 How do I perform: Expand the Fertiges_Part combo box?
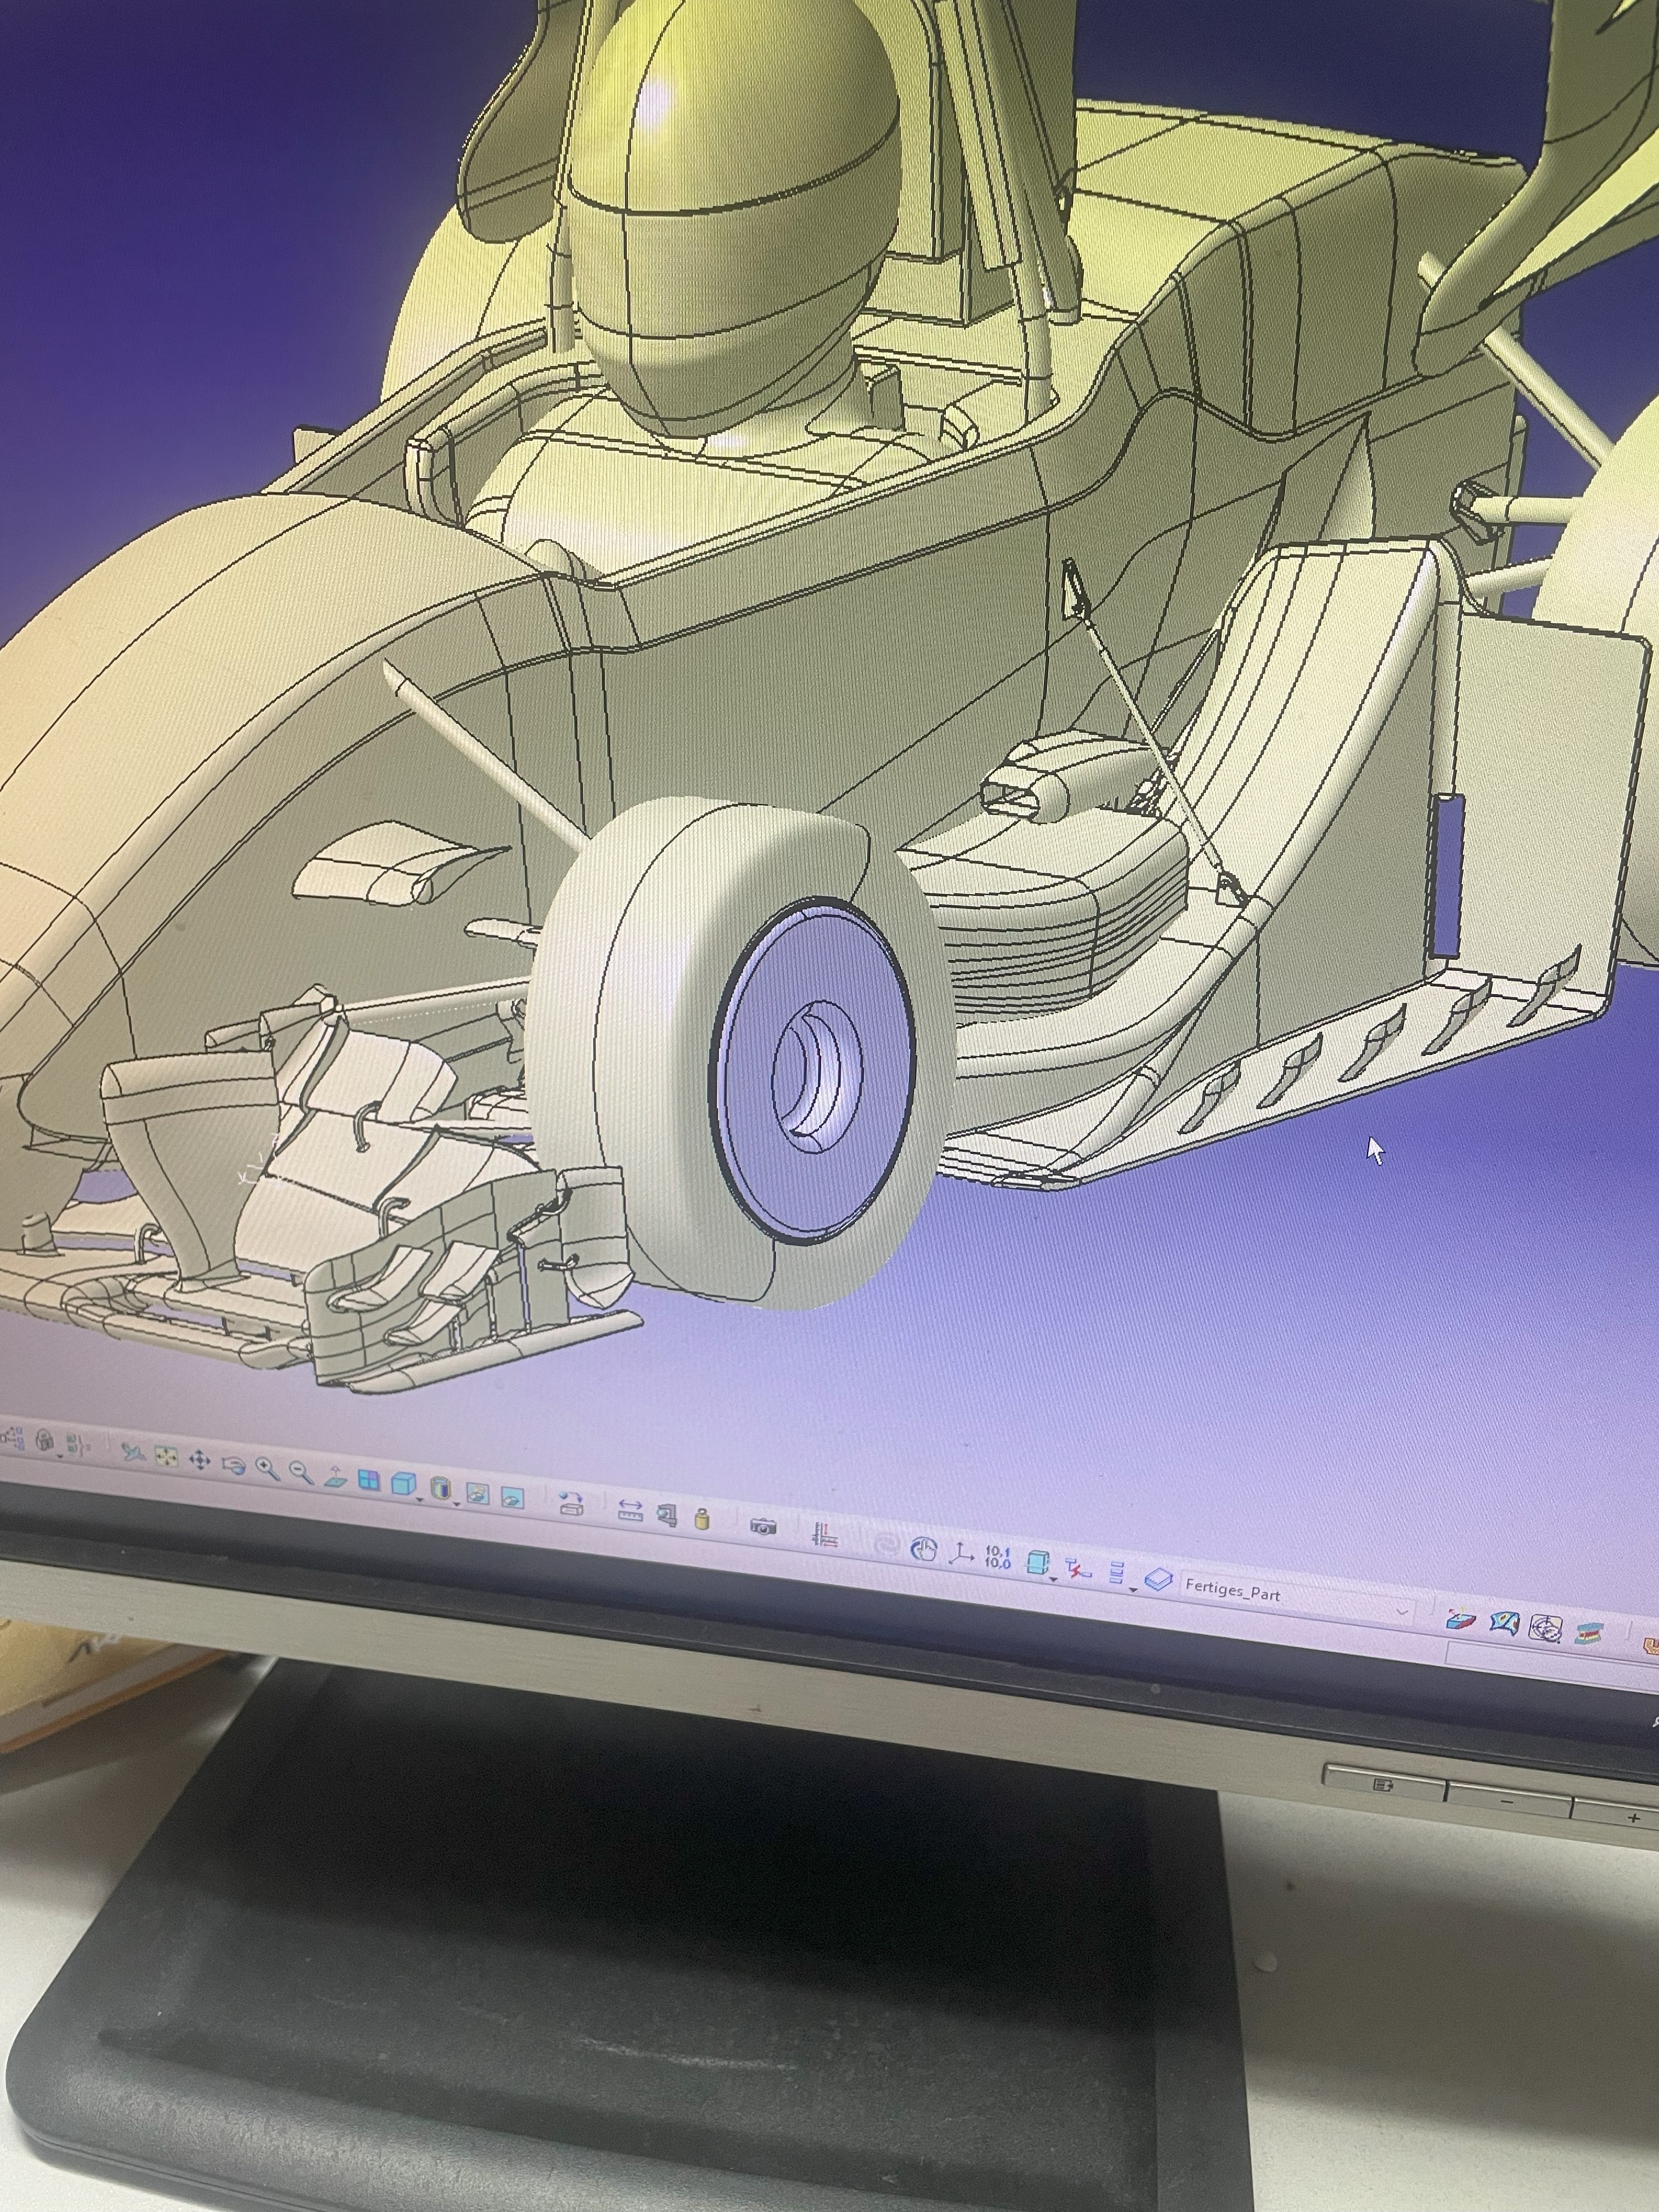click(x=1402, y=1611)
